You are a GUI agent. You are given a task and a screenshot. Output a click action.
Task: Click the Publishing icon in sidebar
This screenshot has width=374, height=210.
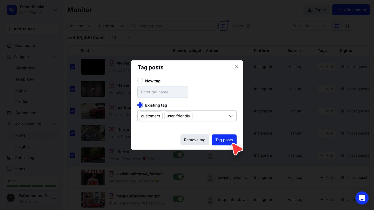9,158
